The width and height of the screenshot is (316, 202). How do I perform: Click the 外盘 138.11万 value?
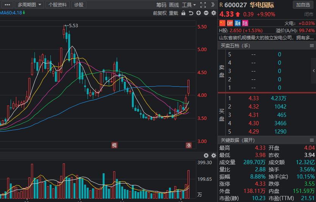(x=254, y=191)
